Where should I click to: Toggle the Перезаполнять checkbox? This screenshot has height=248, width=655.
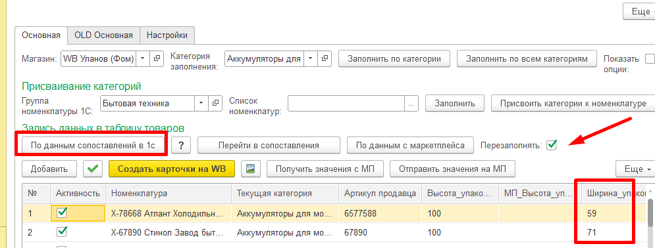click(552, 145)
